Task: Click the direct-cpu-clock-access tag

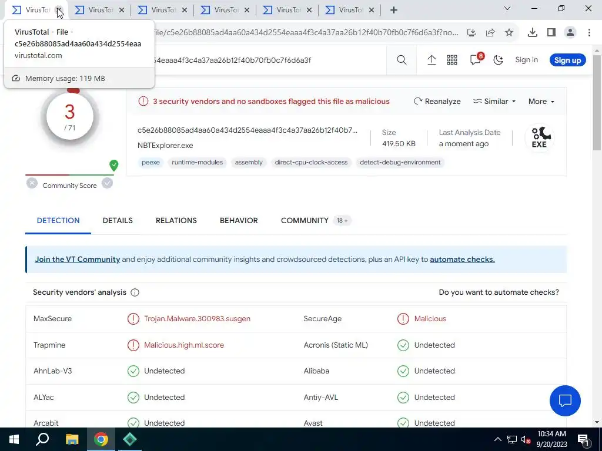Action: [311, 162]
